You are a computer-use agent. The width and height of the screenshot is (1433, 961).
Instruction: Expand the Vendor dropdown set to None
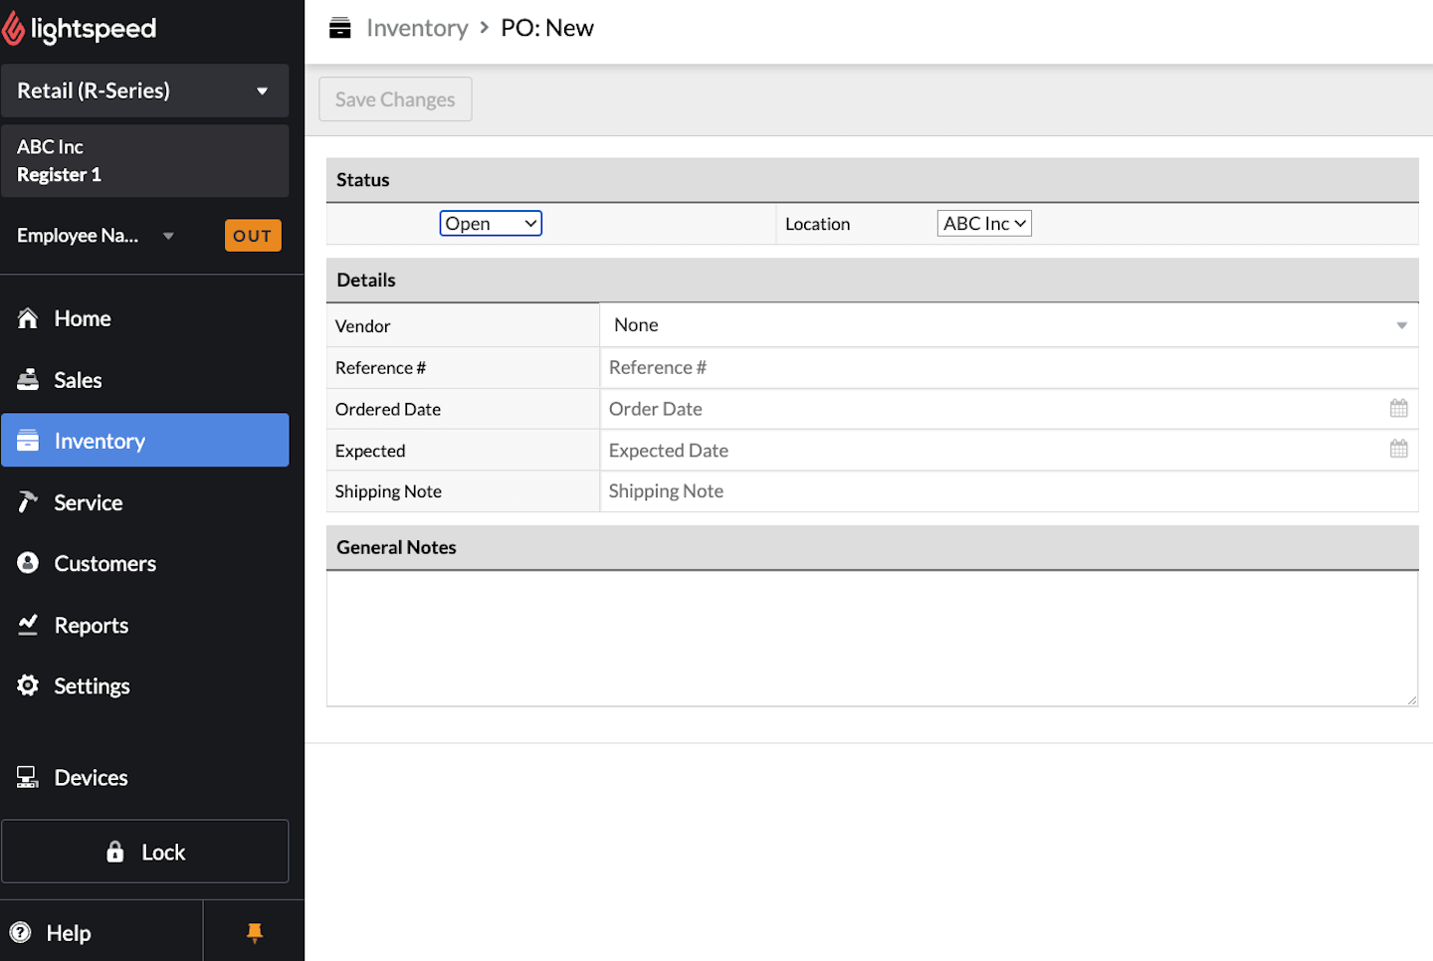[1008, 325]
